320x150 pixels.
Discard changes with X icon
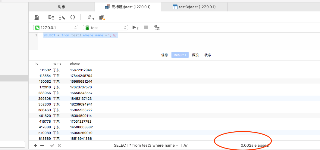pyautogui.click(x=59, y=145)
